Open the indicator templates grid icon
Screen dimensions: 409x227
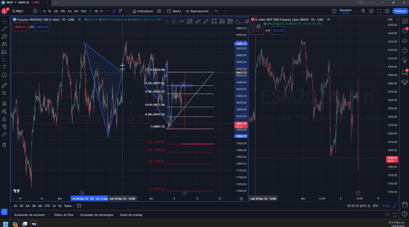click(159, 11)
